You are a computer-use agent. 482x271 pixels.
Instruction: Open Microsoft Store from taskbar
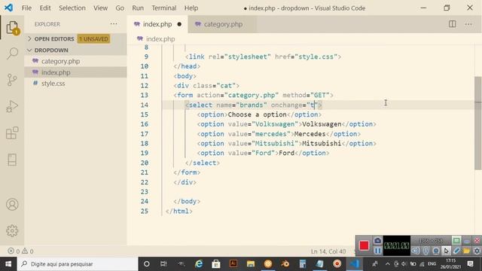[216, 264]
